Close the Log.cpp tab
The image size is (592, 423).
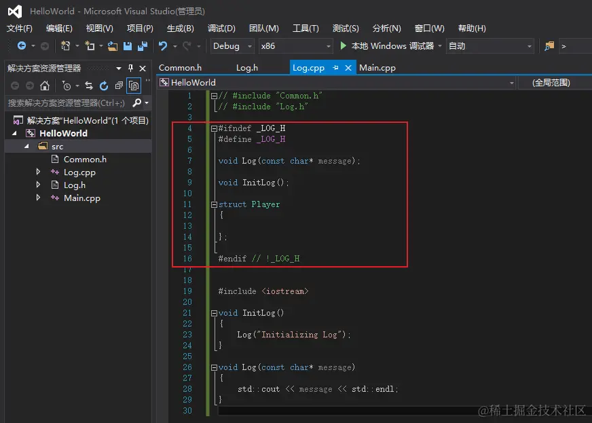pyautogui.click(x=348, y=68)
